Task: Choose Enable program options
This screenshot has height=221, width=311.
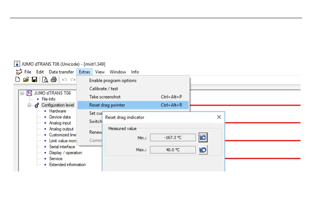Action: (133, 80)
